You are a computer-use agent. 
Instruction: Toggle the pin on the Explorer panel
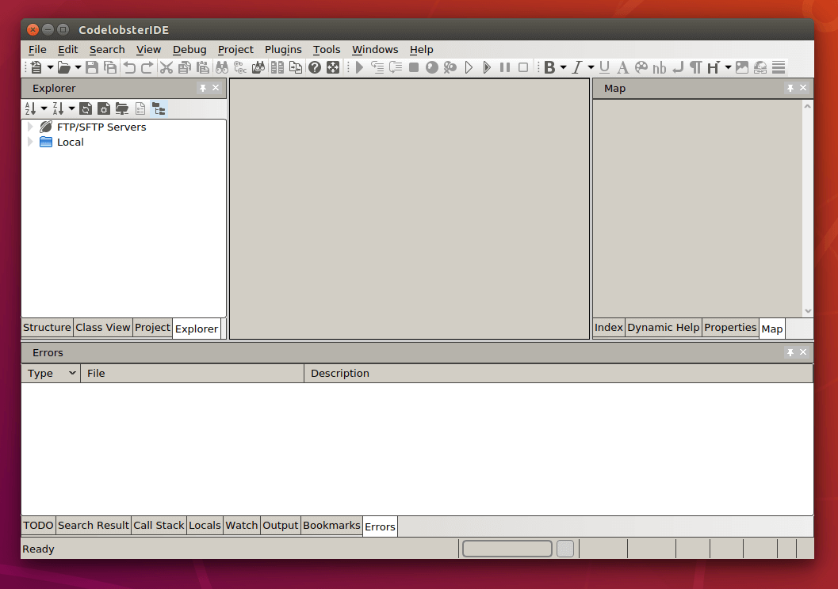tap(203, 88)
